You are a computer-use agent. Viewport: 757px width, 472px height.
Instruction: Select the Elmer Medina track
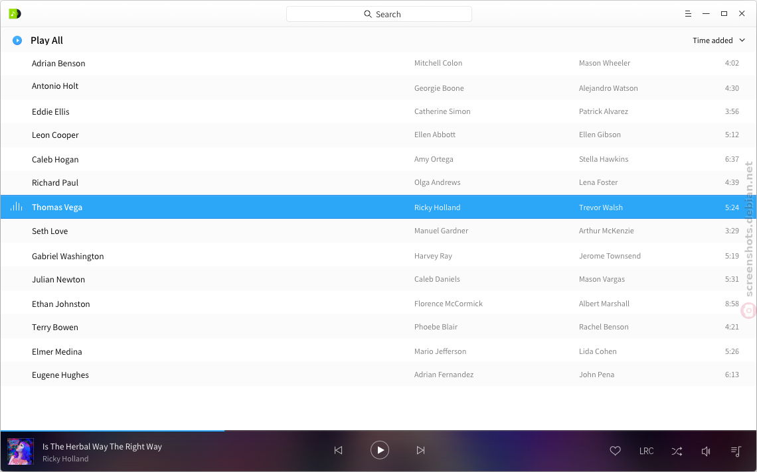pos(378,351)
